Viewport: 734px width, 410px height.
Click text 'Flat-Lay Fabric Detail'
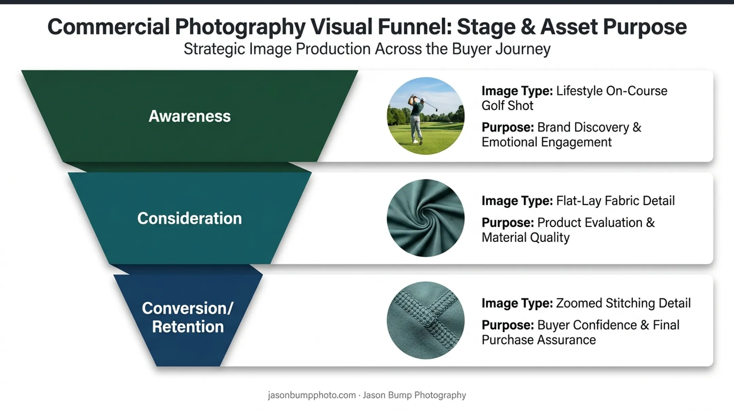pyautogui.click(x=615, y=201)
